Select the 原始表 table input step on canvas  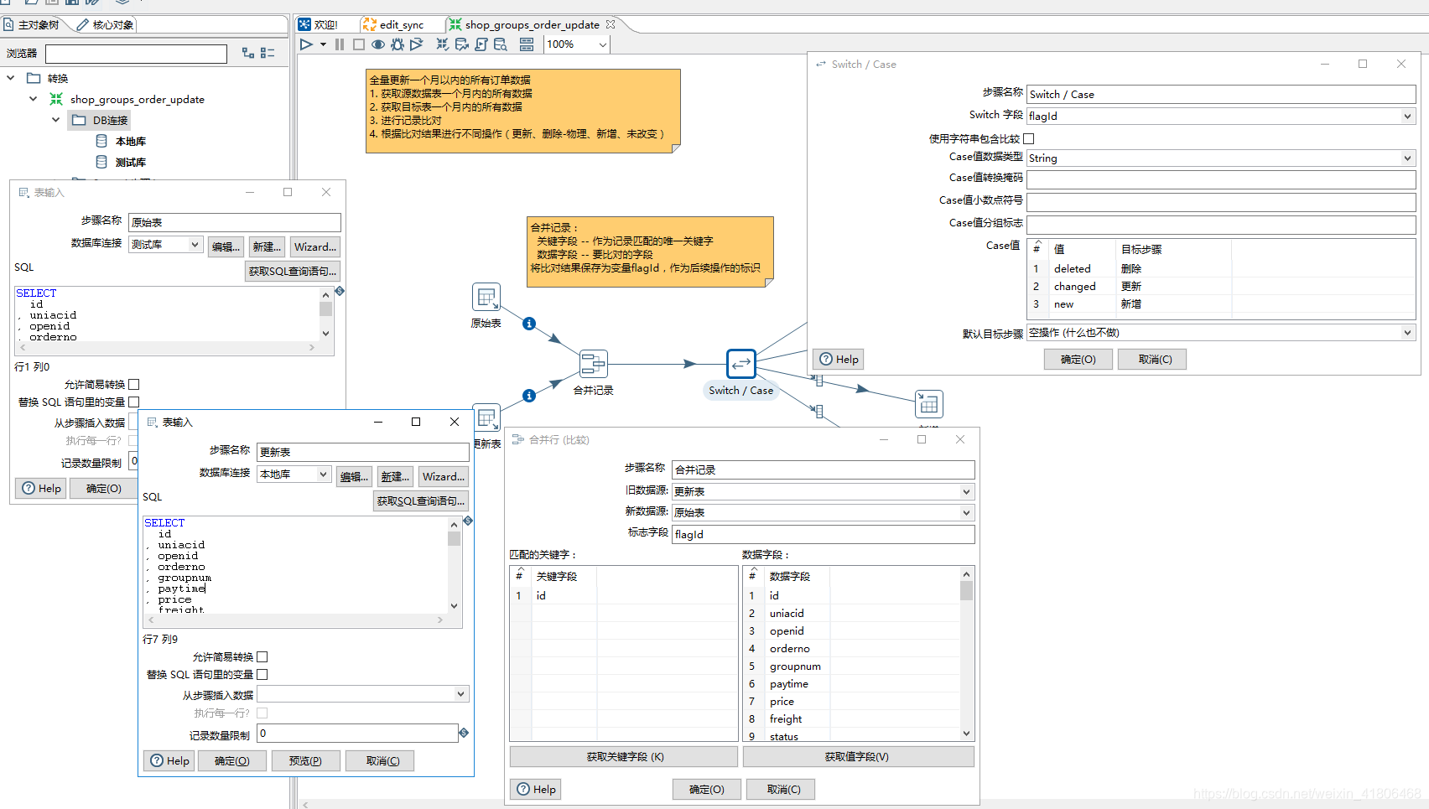click(486, 298)
